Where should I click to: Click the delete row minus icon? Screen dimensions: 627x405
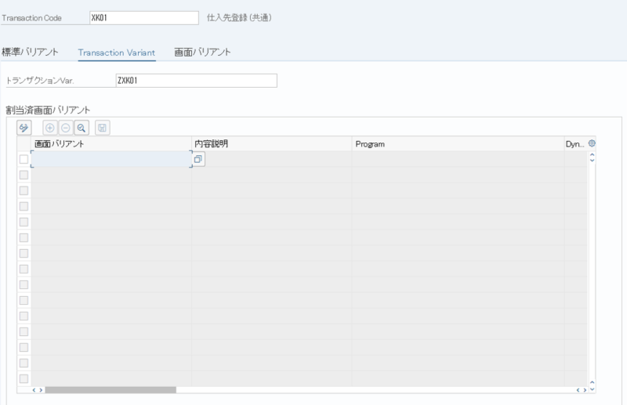click(x=65, y=127)
